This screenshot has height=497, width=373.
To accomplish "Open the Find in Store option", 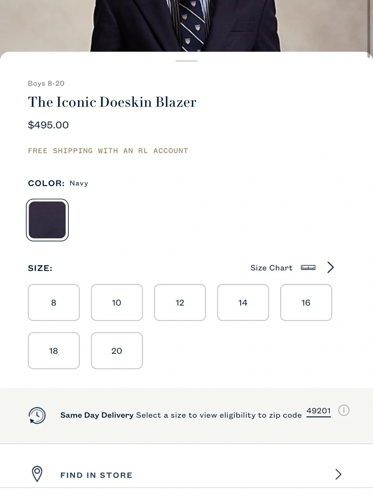I will coord(186,474).
